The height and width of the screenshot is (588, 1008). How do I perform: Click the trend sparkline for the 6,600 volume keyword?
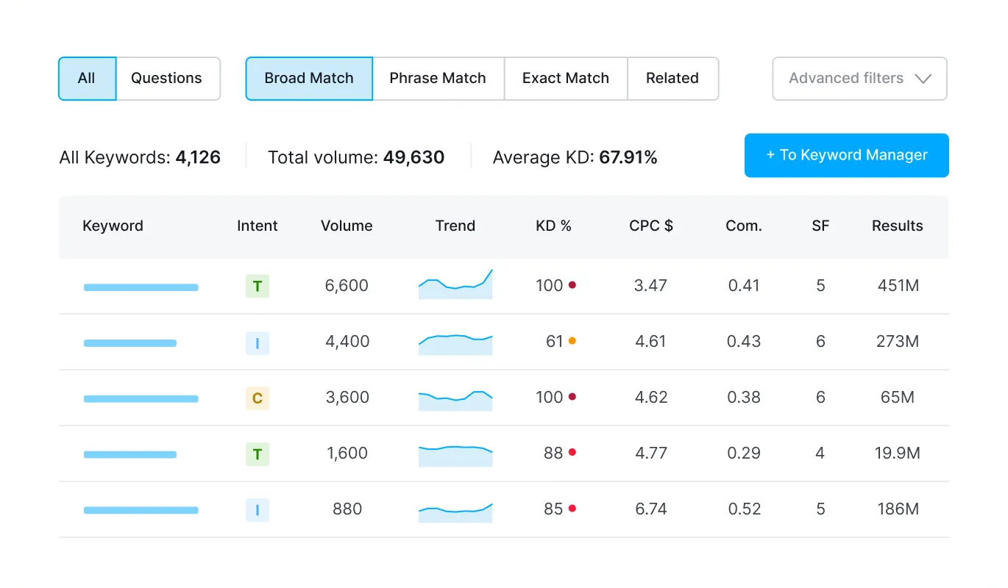pyautogui.click(x=455, y=285)
